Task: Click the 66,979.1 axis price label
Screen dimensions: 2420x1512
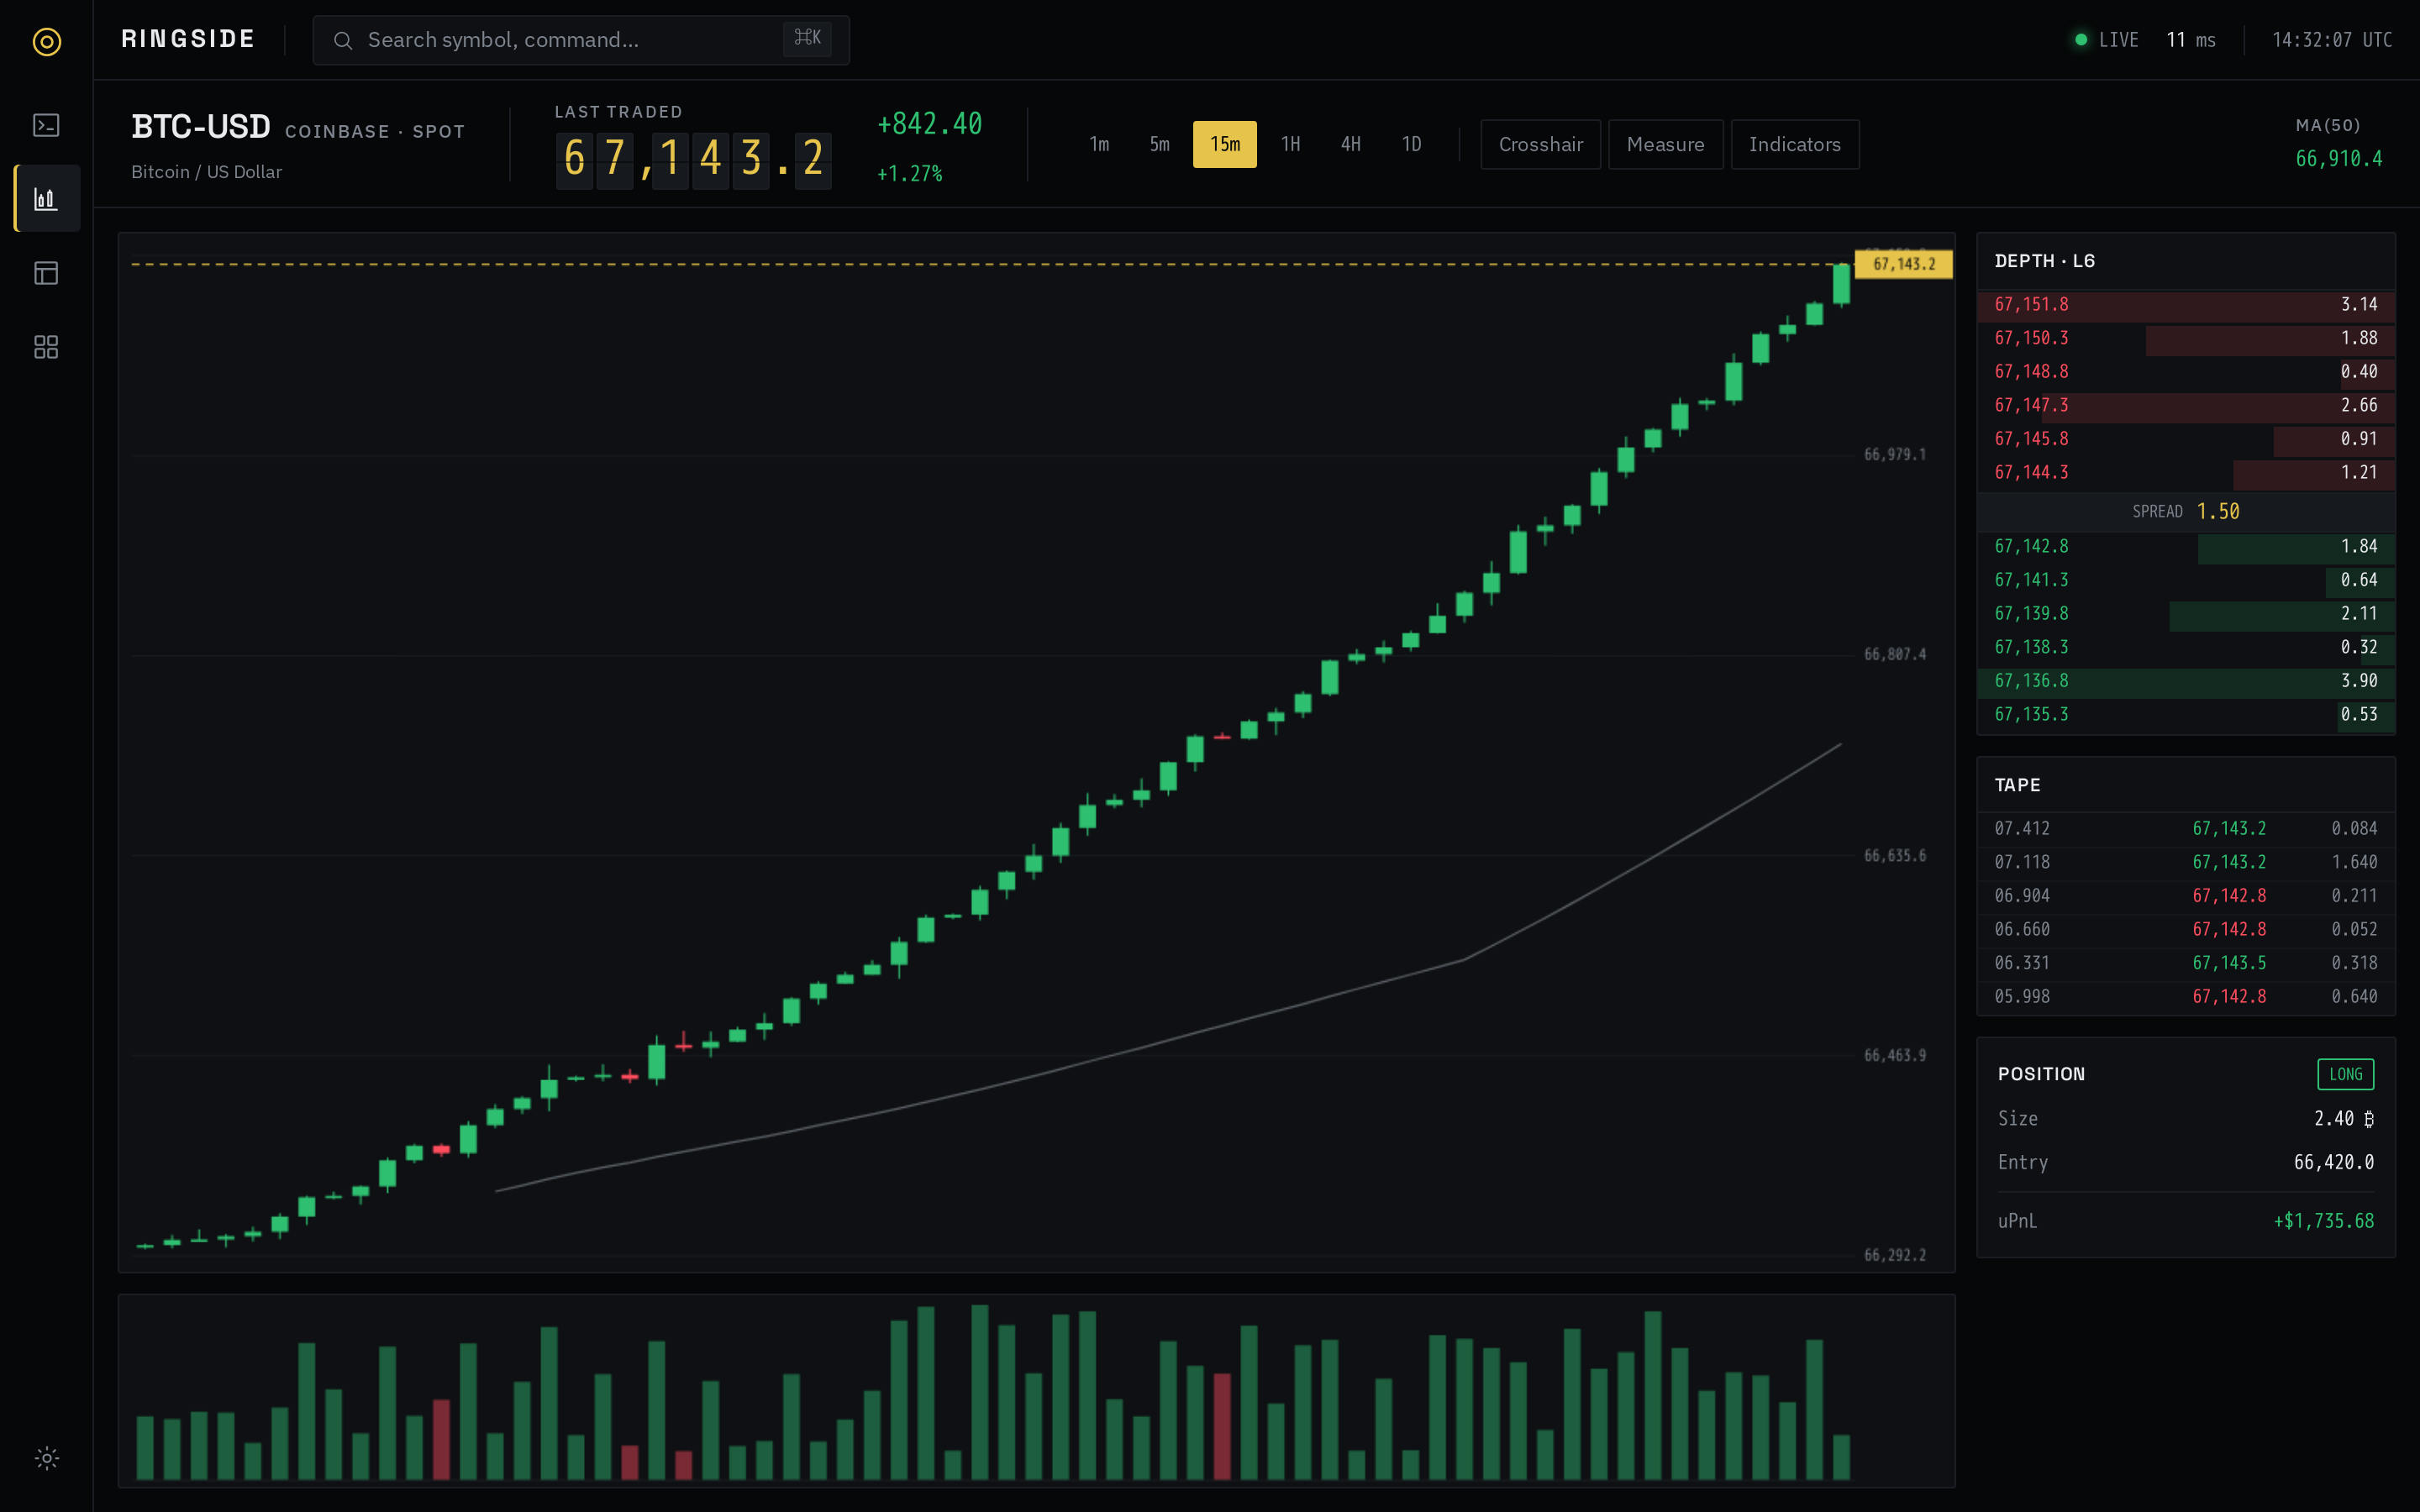Action: pos(1894,454)
